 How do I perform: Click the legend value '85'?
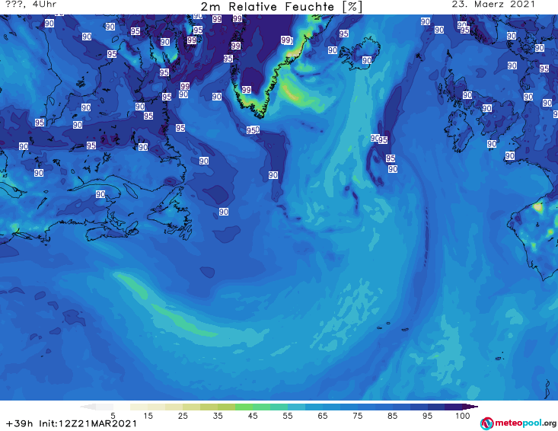392,416
